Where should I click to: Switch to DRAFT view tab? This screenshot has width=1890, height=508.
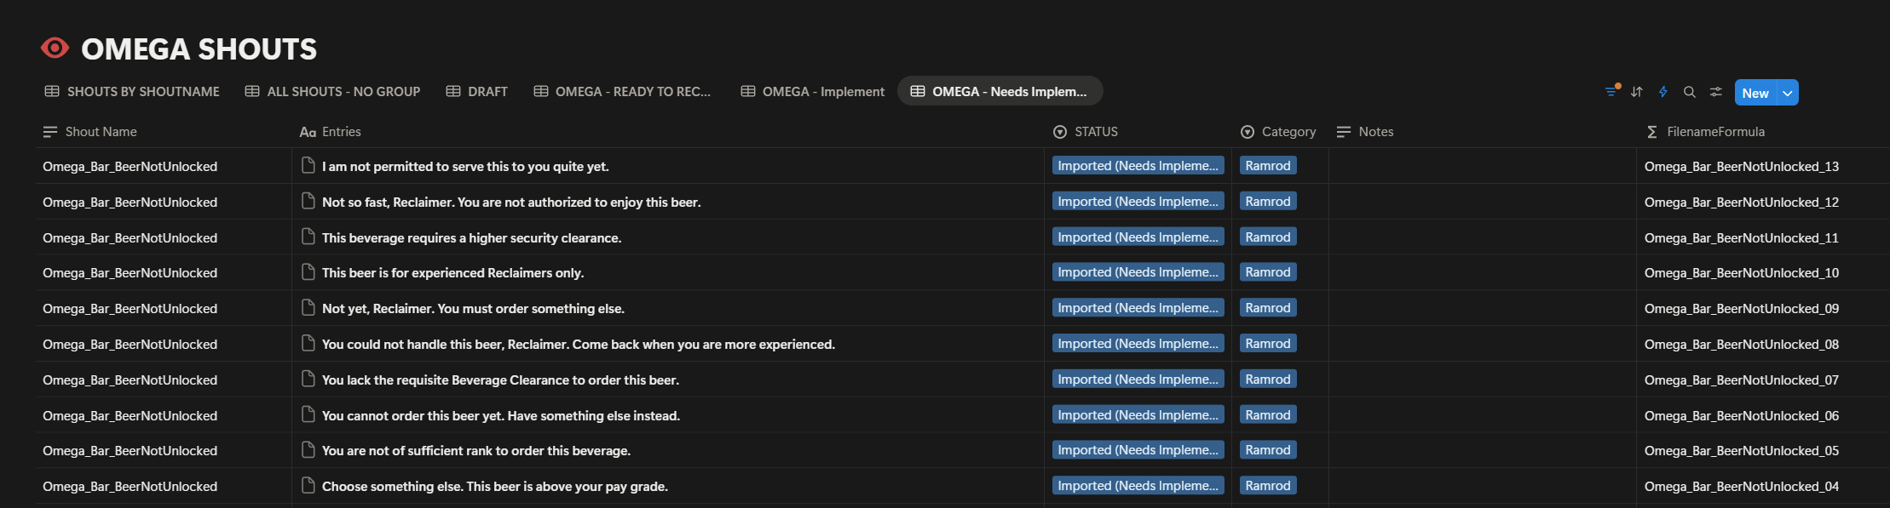477,91
